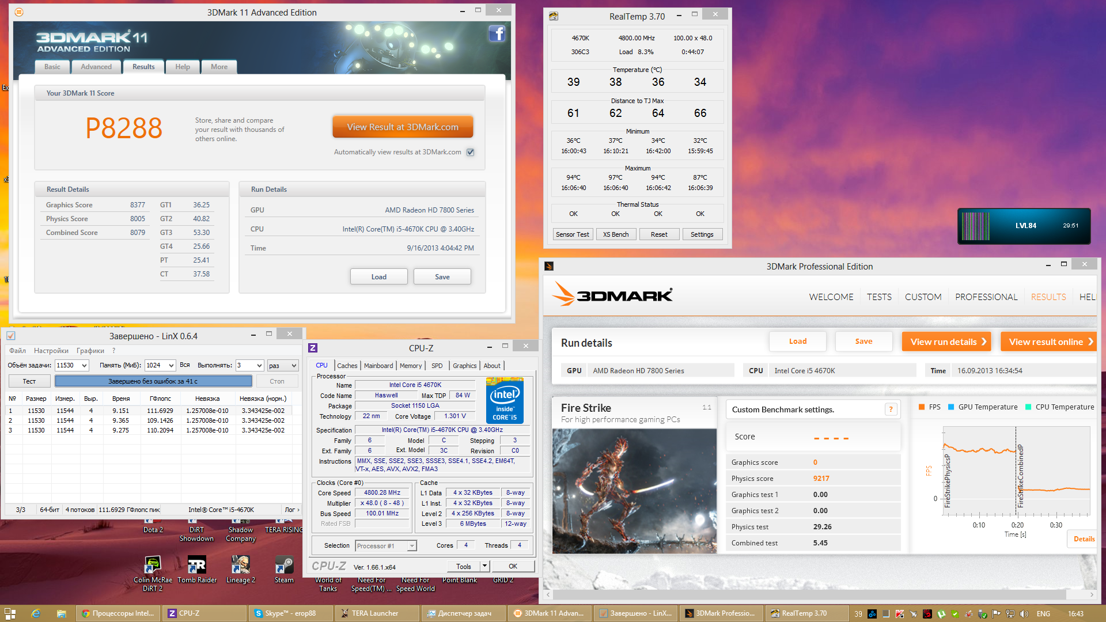Toggle automatically view results at 3DMark.com checkbox
Viewport: 1106px width, 622px height.
point(471,152)
